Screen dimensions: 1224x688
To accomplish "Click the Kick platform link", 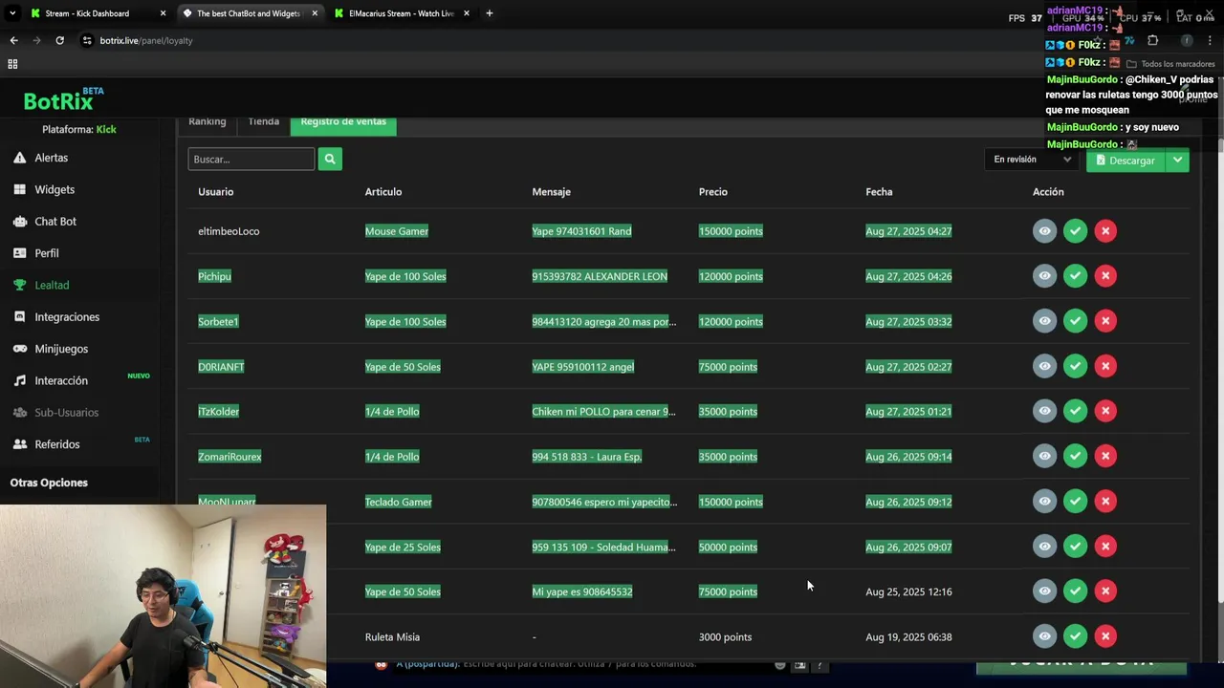I will tap(106, 129).
